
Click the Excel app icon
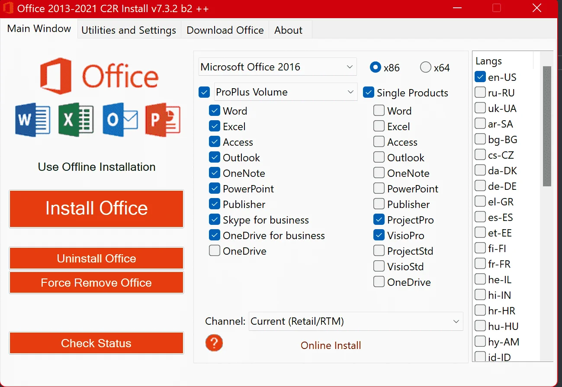pyautogui.click(x=76, y=120)
